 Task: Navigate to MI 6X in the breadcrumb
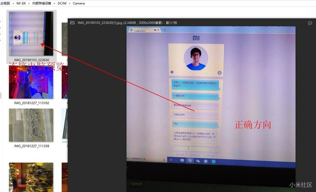click(21, 3)
